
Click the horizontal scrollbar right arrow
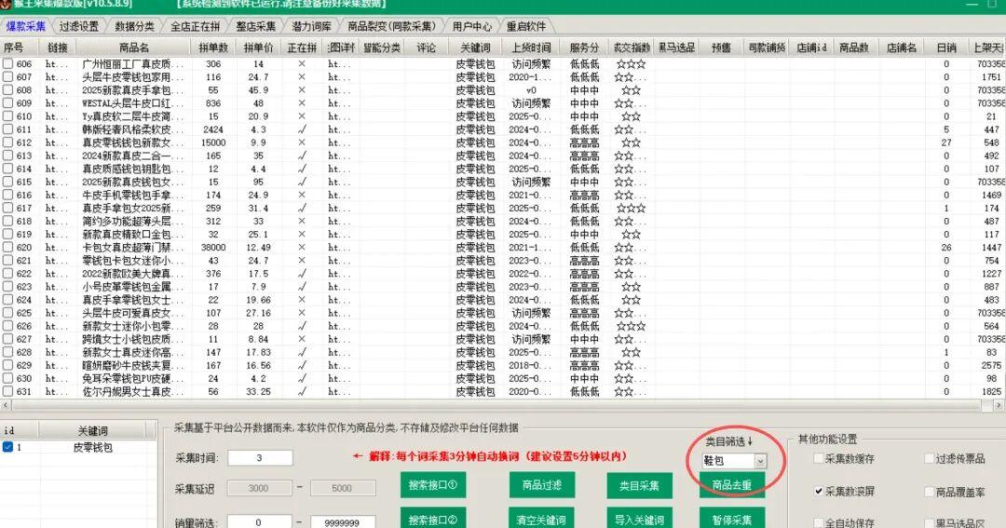(999, 405)
